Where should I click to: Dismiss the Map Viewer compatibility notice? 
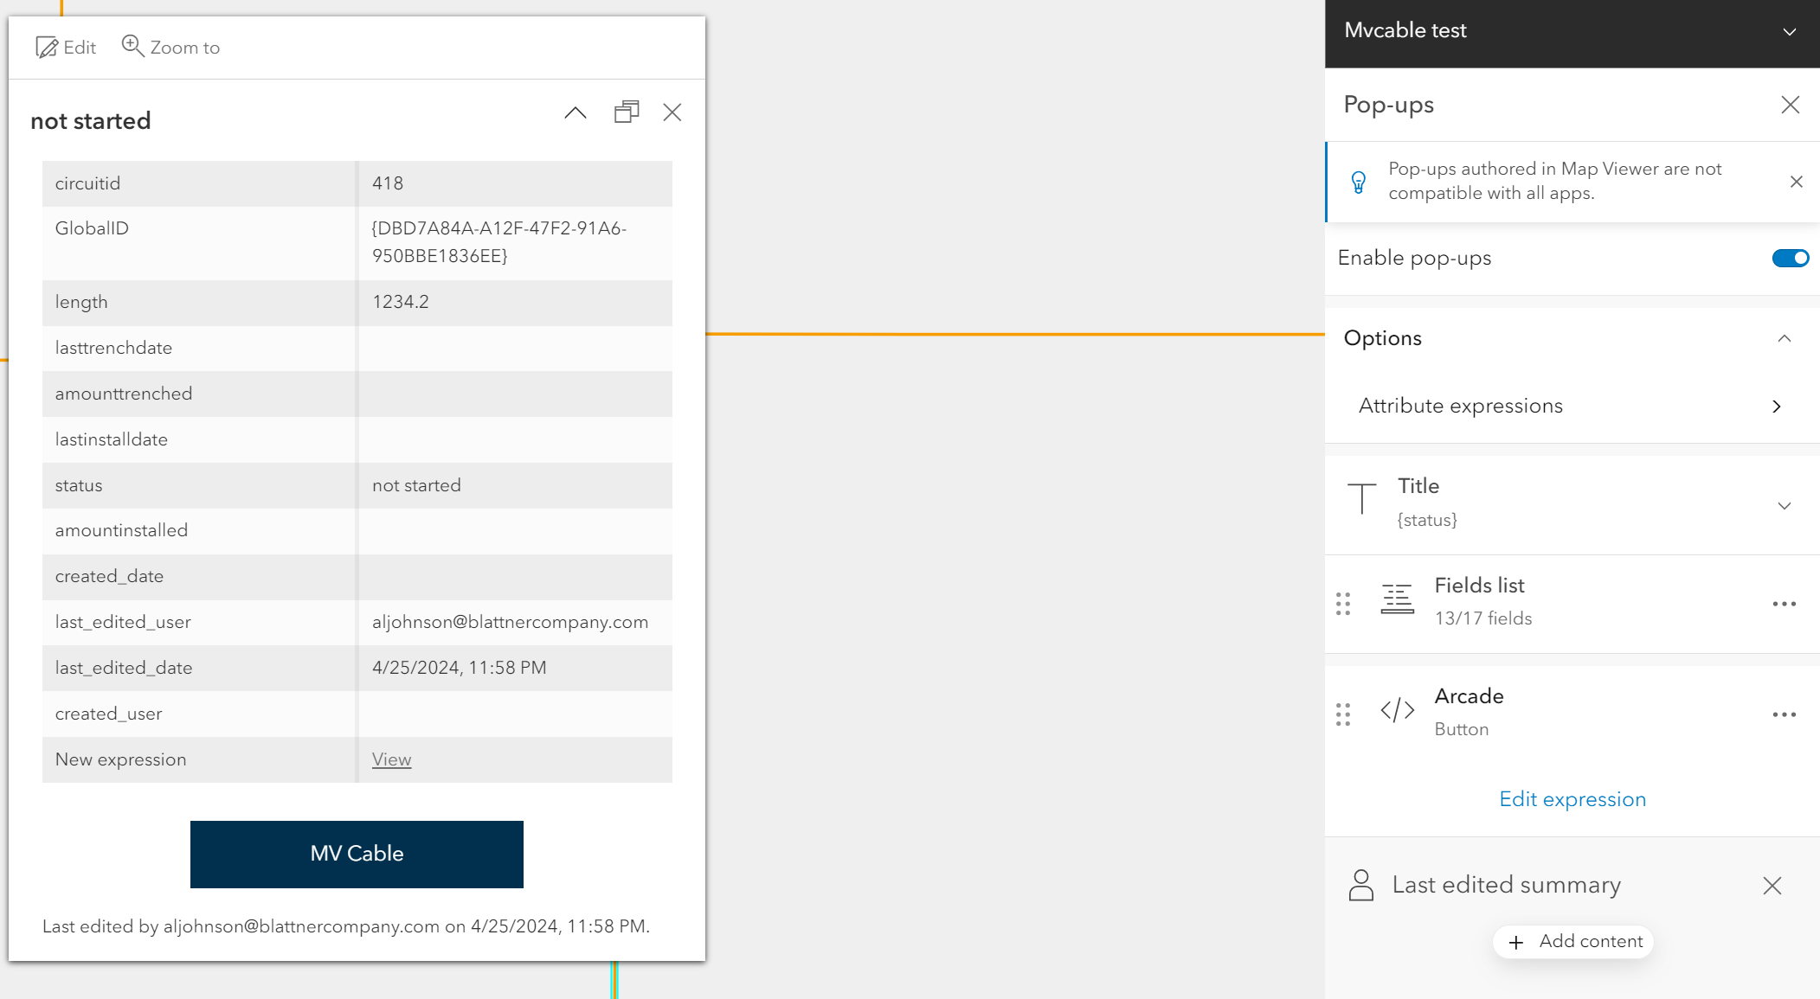(x=1797, y=182)
